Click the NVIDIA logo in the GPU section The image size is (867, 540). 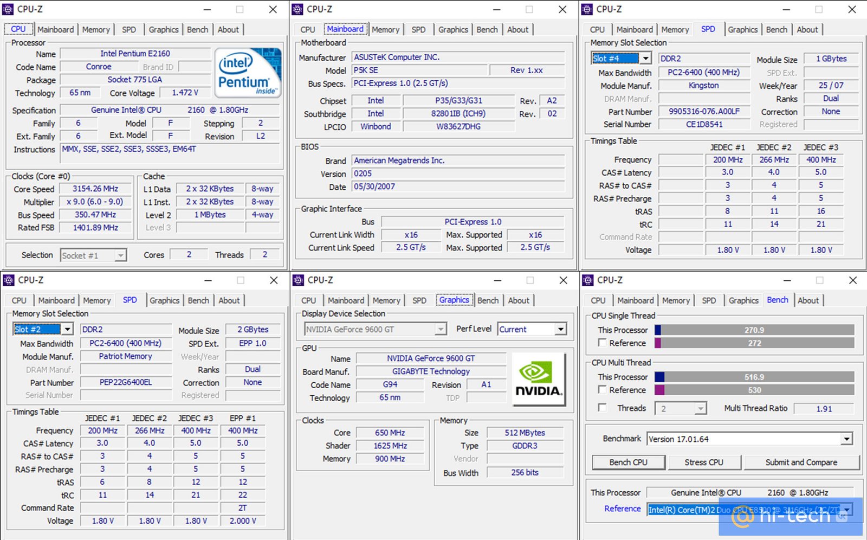(538, 380)
